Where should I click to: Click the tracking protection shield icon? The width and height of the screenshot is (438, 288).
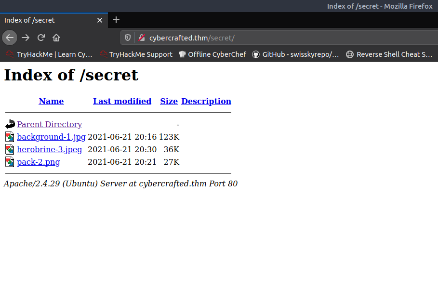(128, 38)
